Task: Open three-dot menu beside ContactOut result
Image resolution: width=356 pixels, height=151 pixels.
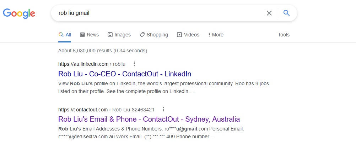Action: click(x=163, y=109)
